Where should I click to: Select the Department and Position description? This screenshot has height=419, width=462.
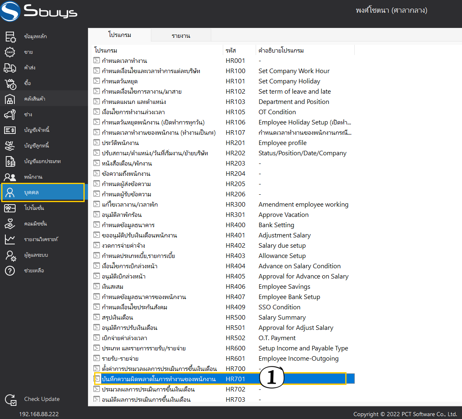pos(294,102)
